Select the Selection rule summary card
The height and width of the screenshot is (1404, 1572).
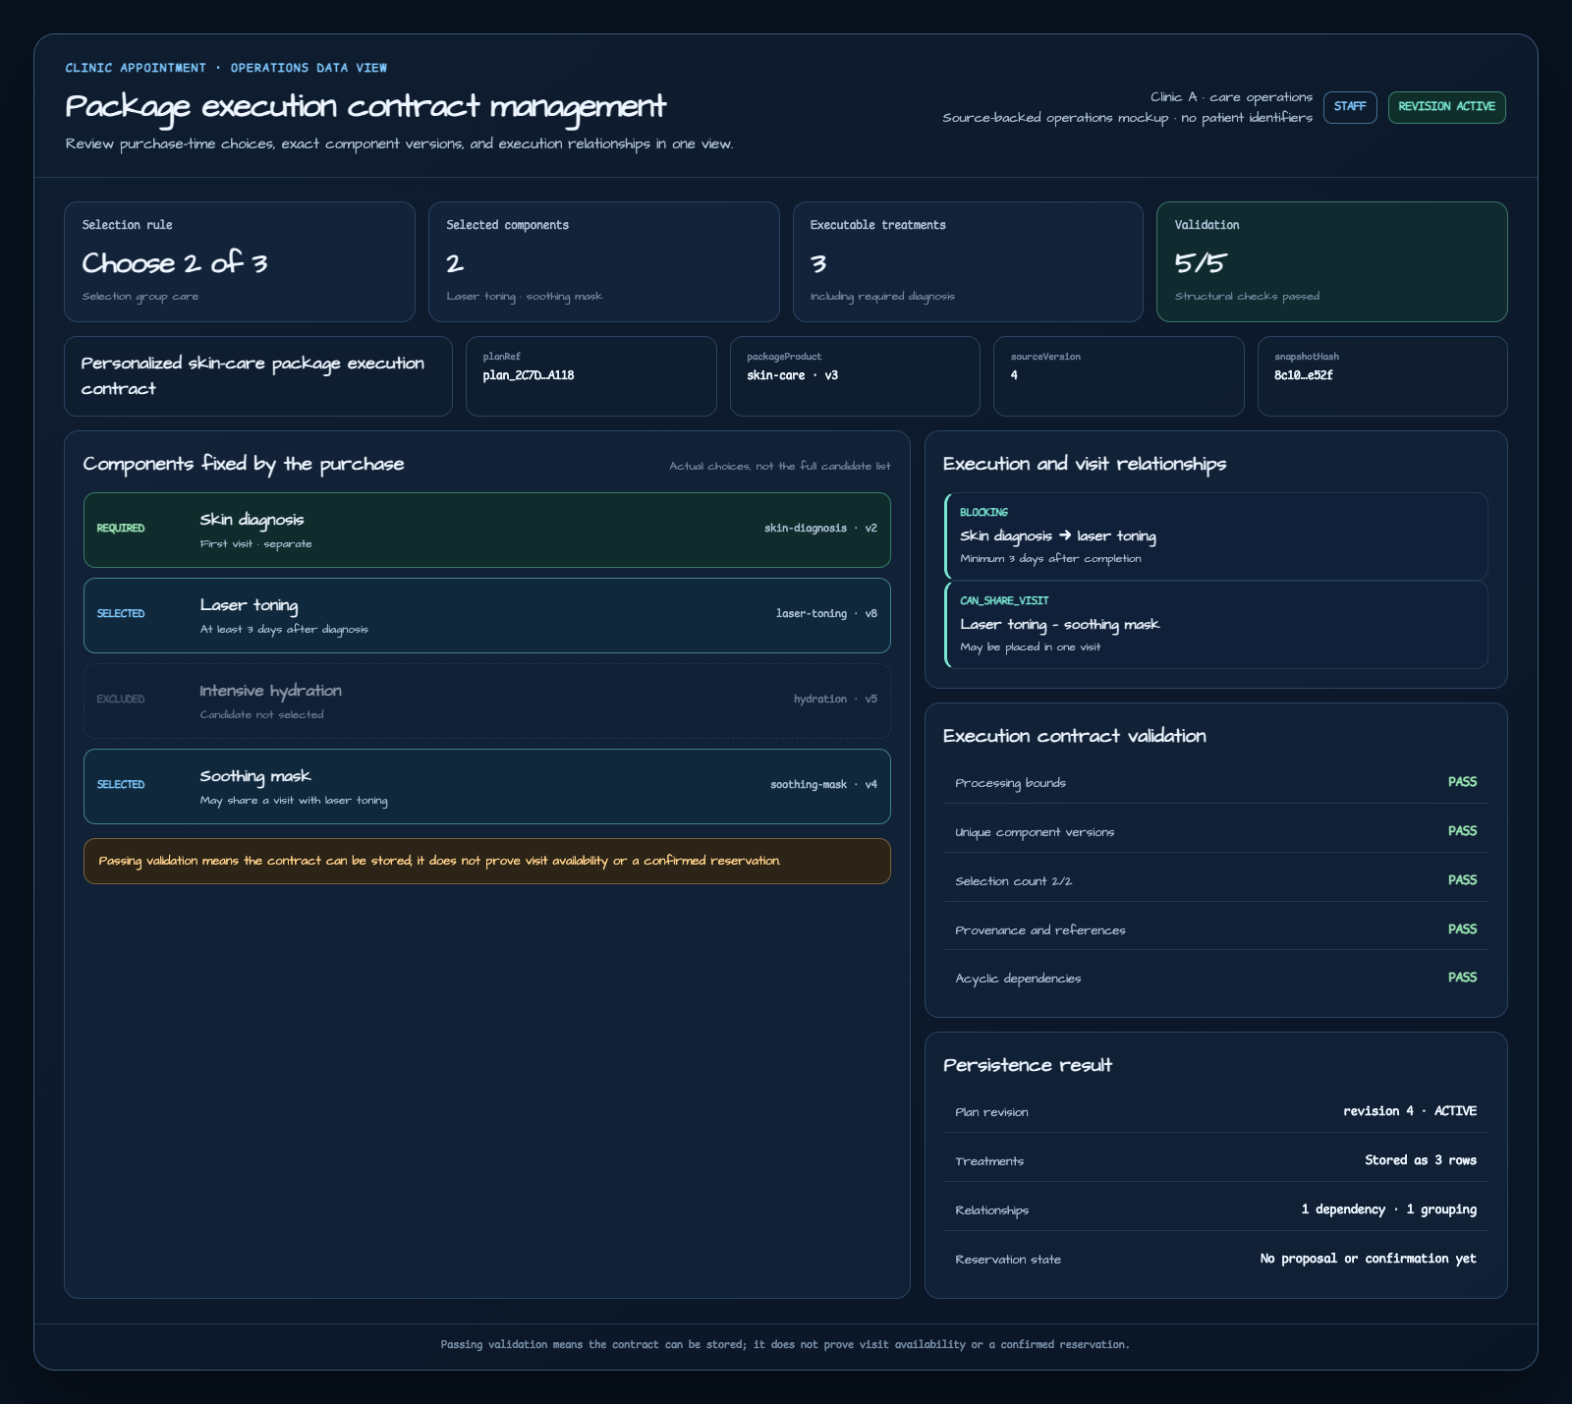[240, 261]
